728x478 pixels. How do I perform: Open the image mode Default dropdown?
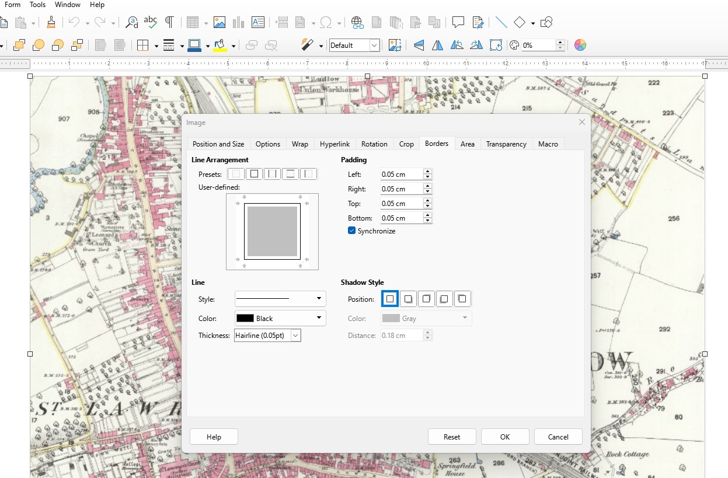[x=354, y=45]
